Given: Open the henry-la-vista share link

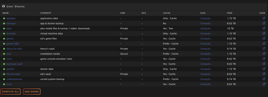Looking at the screenshot, I should [x=14, y=49].
